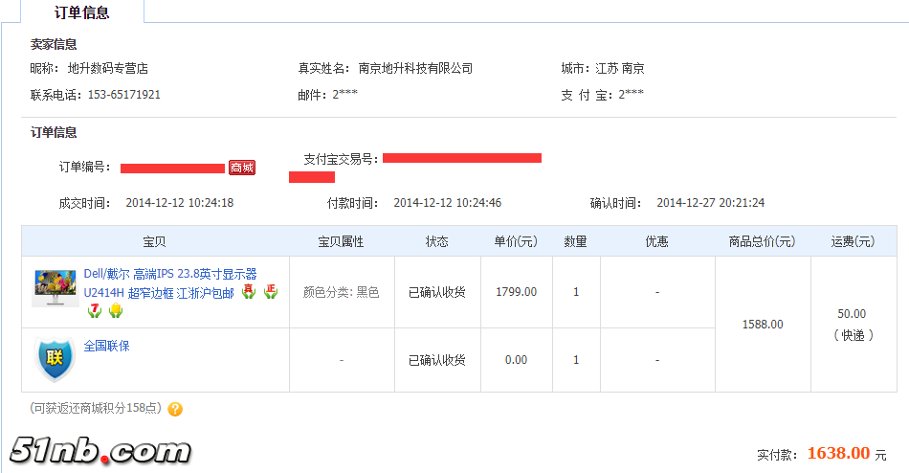
Task: Click the 正 genuine product icon
Action: tap(271, 291)
